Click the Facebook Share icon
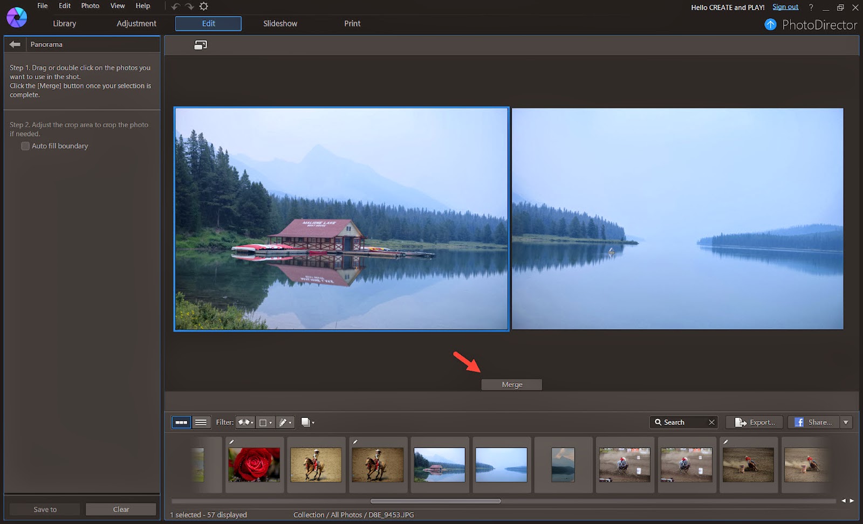The width and height of the screenshot is (863, 524). coord(800,422)
